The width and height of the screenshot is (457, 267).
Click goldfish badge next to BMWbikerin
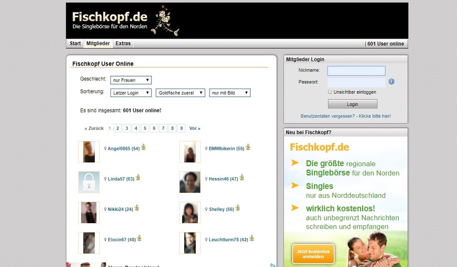pos(248,148)
